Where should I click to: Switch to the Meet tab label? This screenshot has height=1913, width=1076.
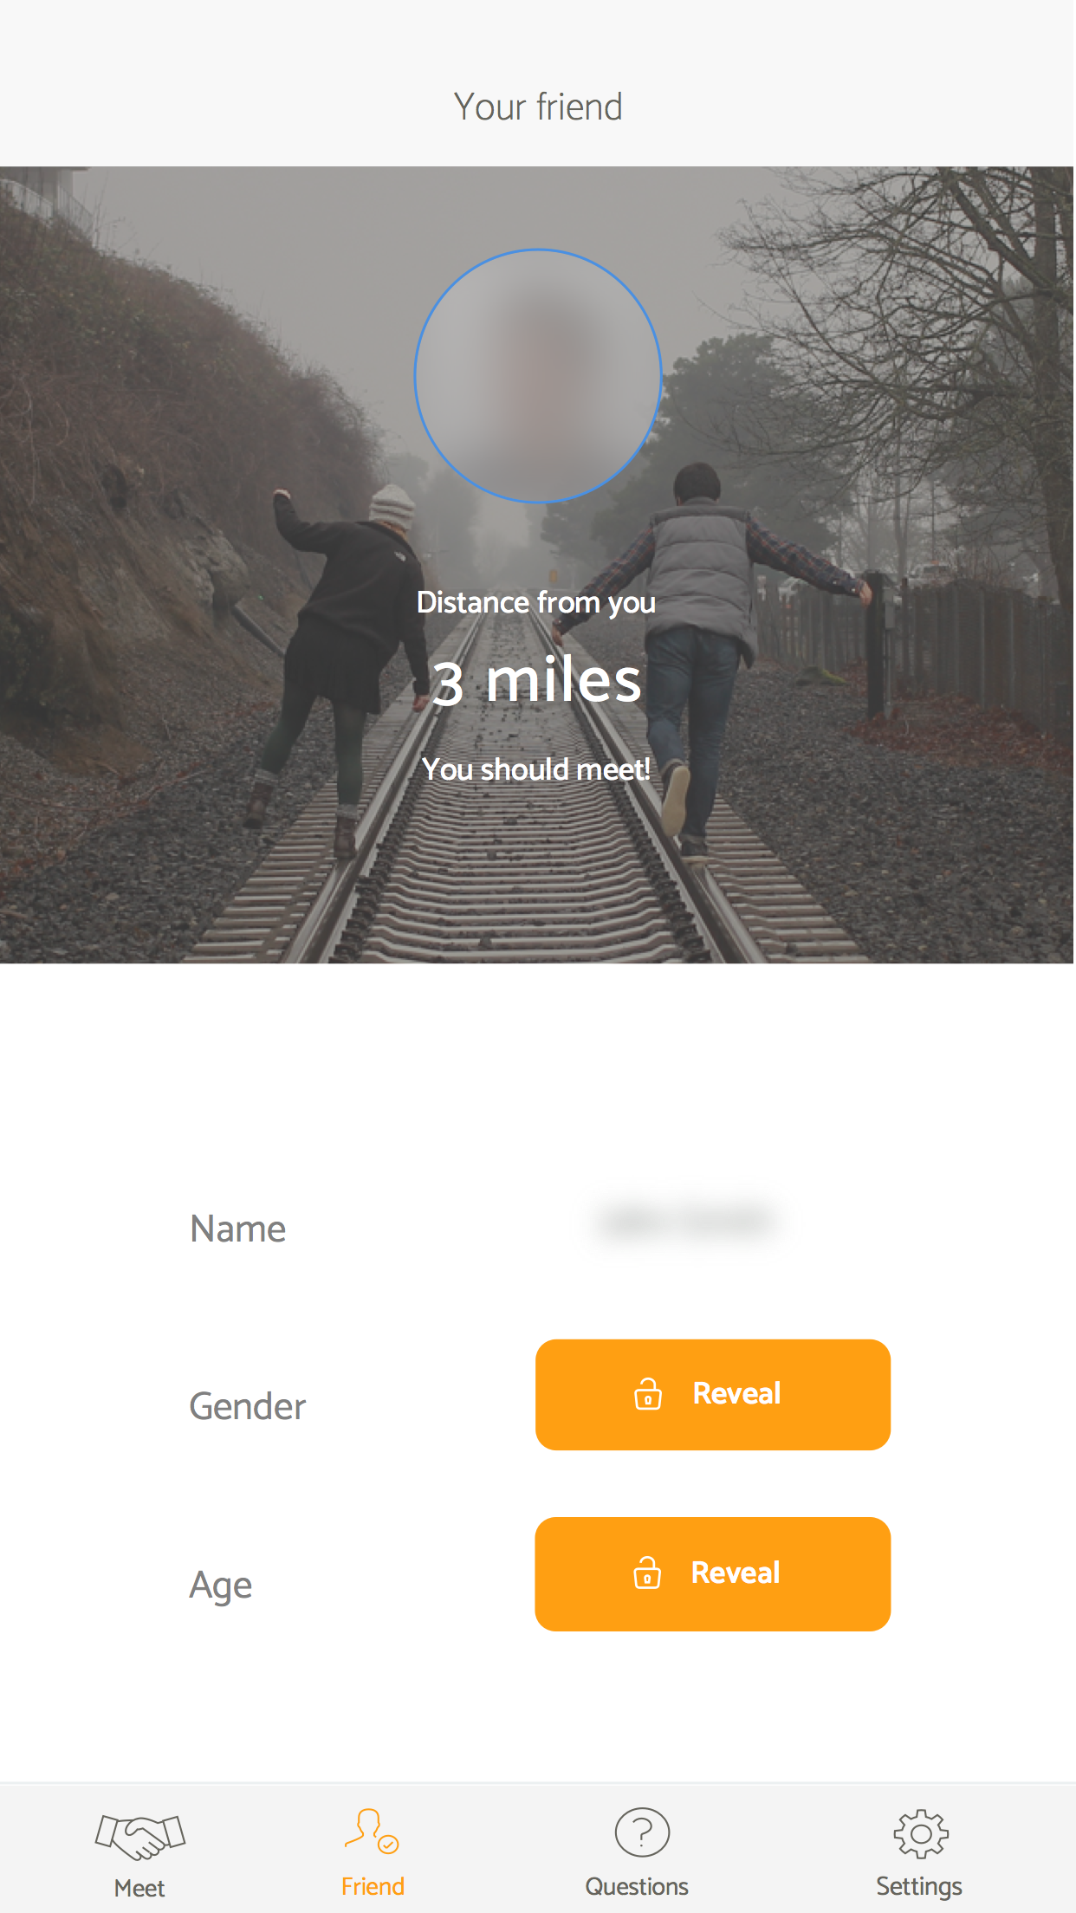pos(139,1888)
